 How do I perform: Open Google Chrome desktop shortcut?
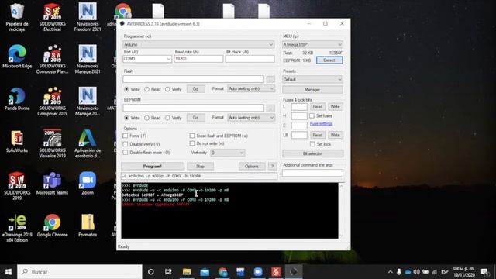(52, 226)
